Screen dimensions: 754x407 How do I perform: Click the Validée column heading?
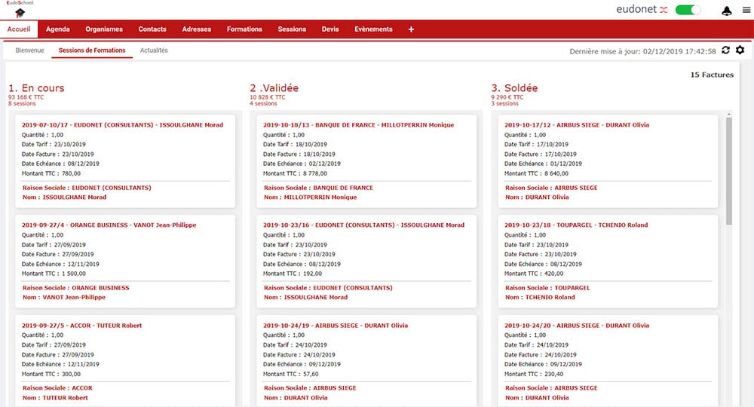click(x=274, y=88)
